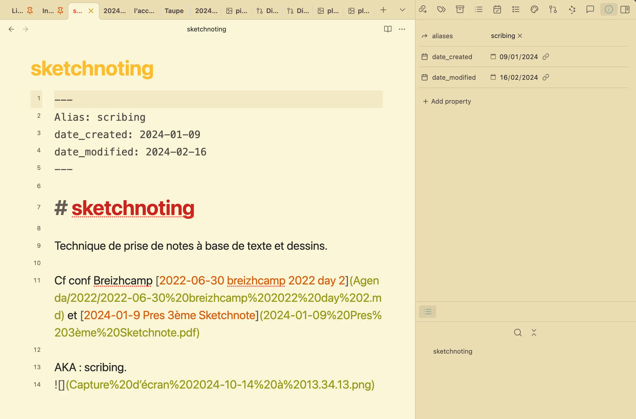The image size is (636, 419).
Task: Open the archive box panel icon
Action: coord(460,10)
